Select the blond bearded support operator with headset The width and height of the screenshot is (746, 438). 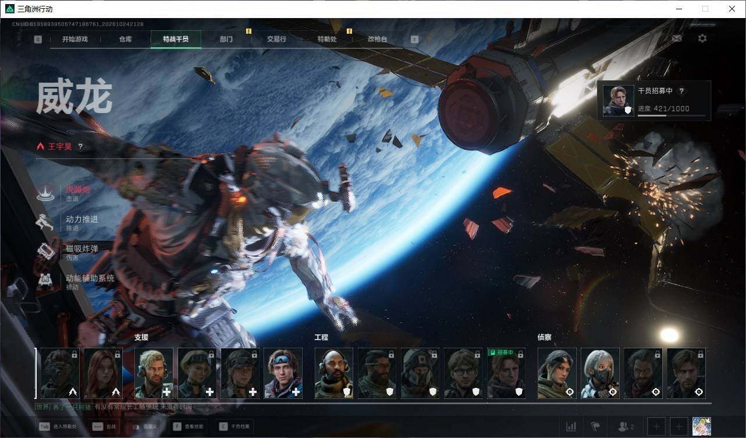(154, 373)
